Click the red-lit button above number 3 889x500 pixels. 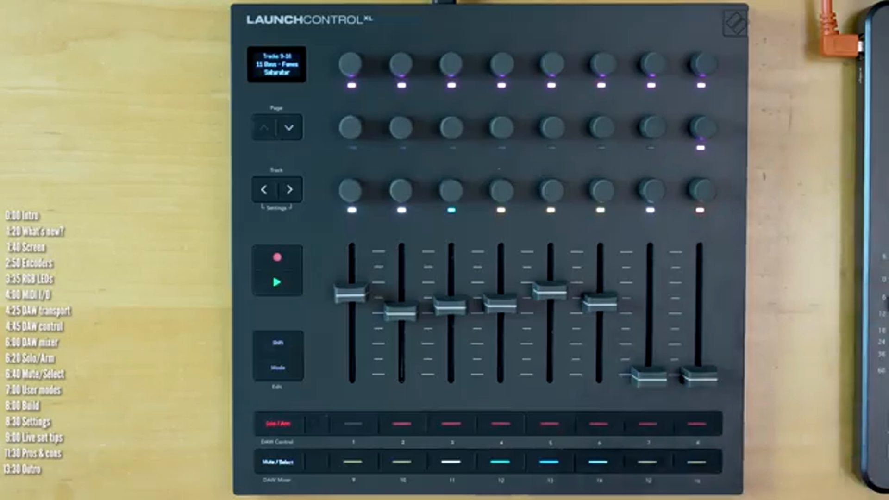(x=451, y=424)
